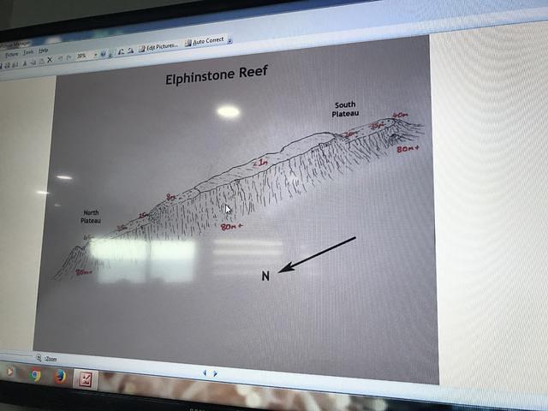Image resolution: width=548 pixels, height=411 pixels.
Task: Click the zoom magnifier icon in status bar
Action: [x=39, y=358]
